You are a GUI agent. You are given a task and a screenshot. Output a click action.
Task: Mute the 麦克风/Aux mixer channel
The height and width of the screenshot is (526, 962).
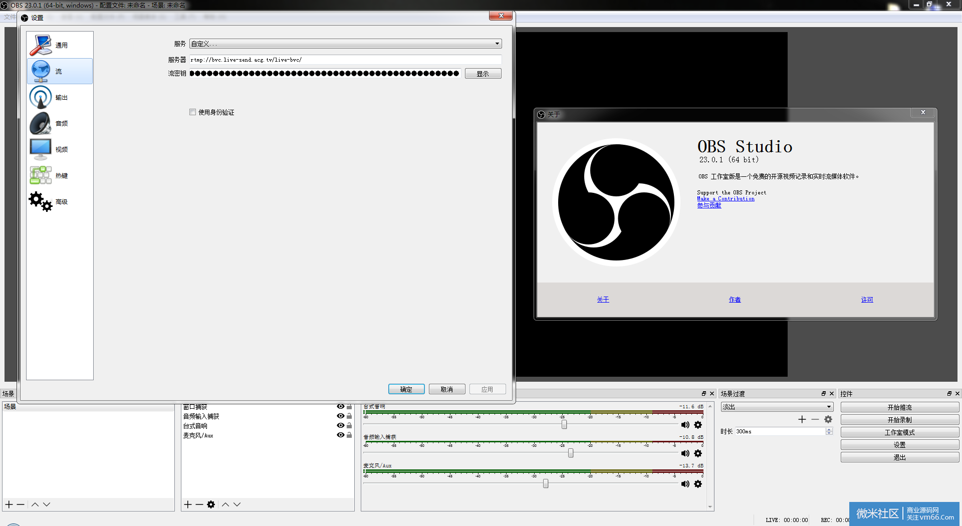click(x=685, y=484)
